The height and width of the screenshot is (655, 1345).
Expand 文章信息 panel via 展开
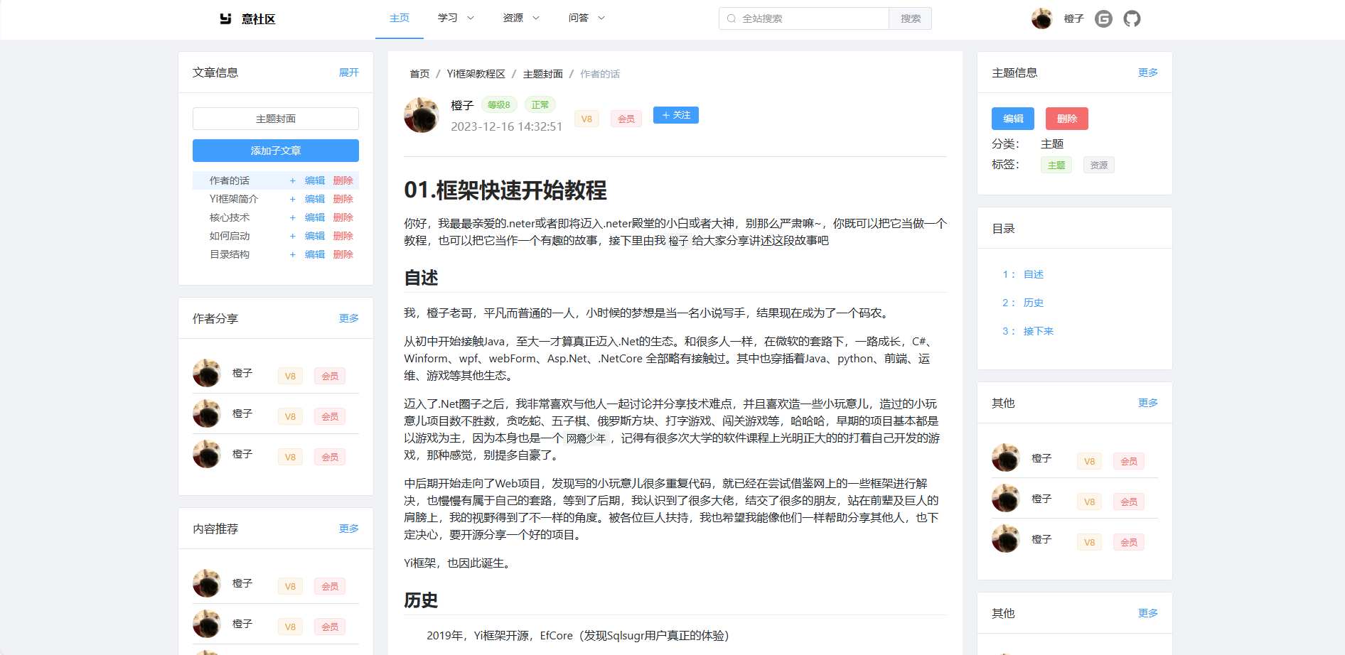pyautogui.click(x=348, y=72)
